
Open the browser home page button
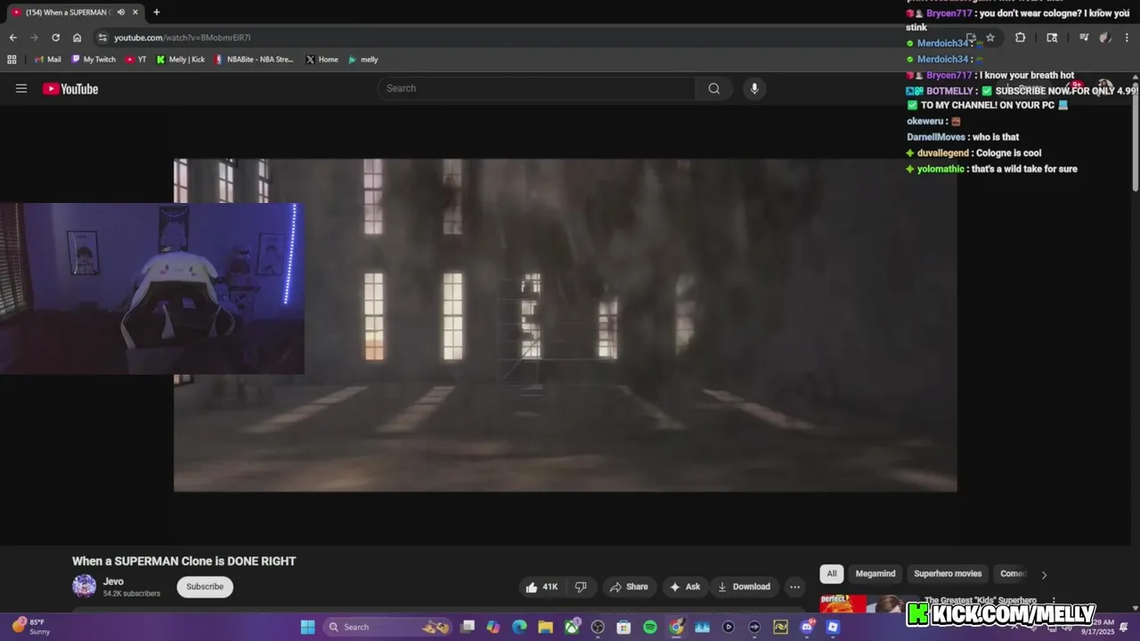pyautogui.click(x=77, y=37)
